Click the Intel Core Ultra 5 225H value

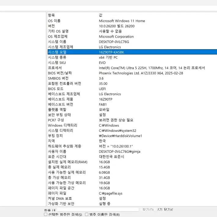click(152, 68)
